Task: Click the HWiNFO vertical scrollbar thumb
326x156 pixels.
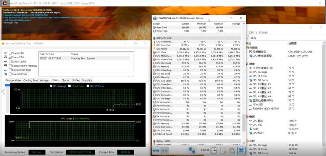Action: (244, 122)
